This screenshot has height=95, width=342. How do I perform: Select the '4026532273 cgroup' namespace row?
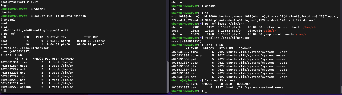tap(37, 87)
